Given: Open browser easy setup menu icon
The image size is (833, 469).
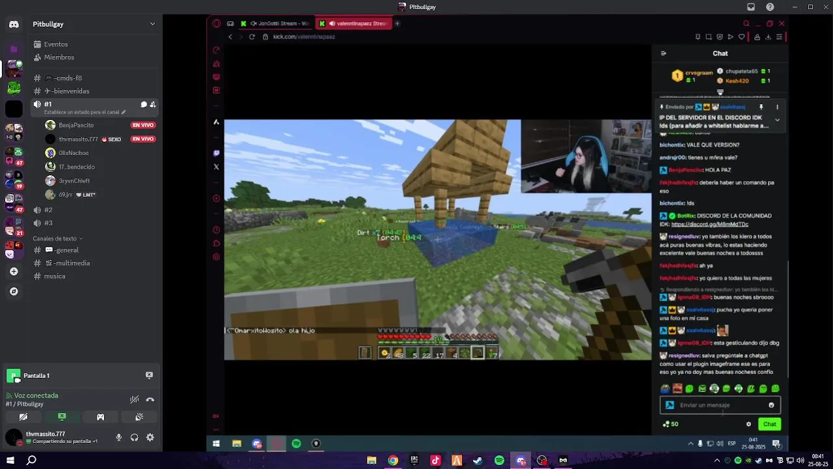Looking at the screenshot, I should click(x=779, y=36).
